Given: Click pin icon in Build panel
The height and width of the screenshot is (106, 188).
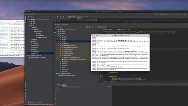Looking at the screenshot, I should [x=58, y=87].
